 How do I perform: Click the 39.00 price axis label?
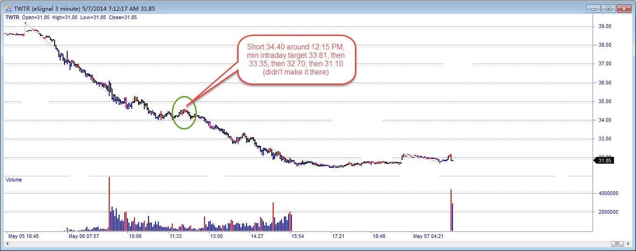(605, 26)
